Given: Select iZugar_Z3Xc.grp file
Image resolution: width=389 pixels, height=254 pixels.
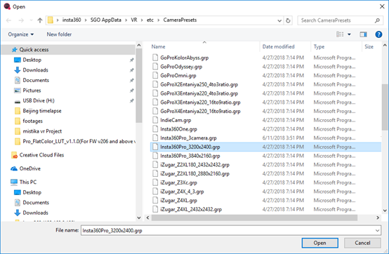Looking at the screenshot, I should click(178, 182).
